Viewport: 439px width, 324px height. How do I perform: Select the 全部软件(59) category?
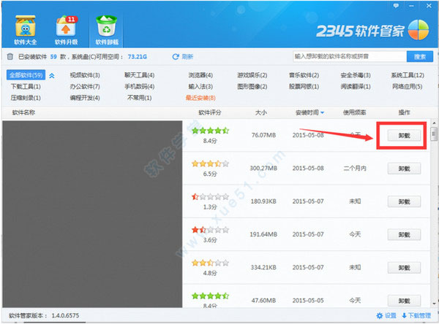tap(26, 75)
